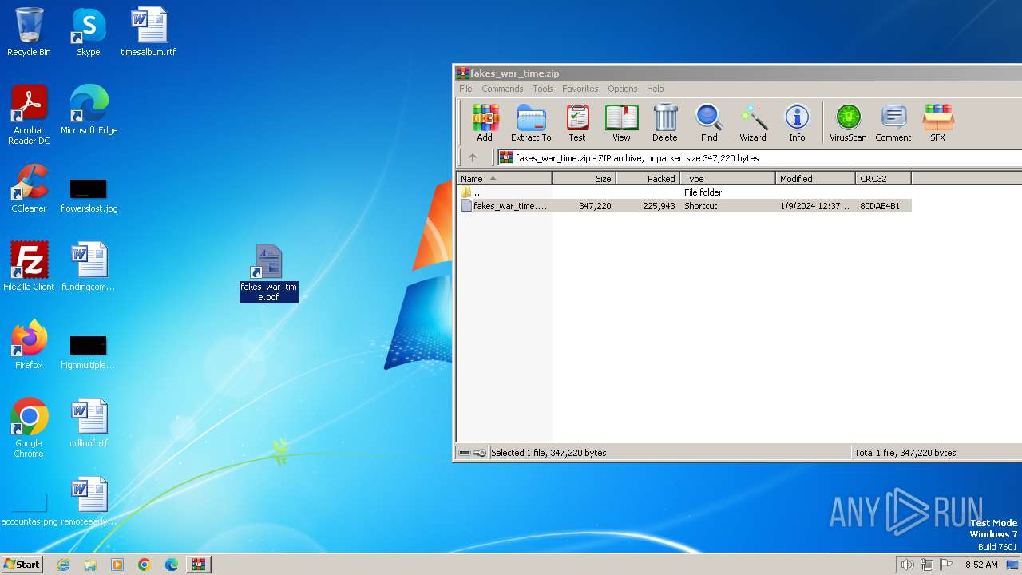Launch the Wizard tool
1022x575 pixels.
(753, 123)
